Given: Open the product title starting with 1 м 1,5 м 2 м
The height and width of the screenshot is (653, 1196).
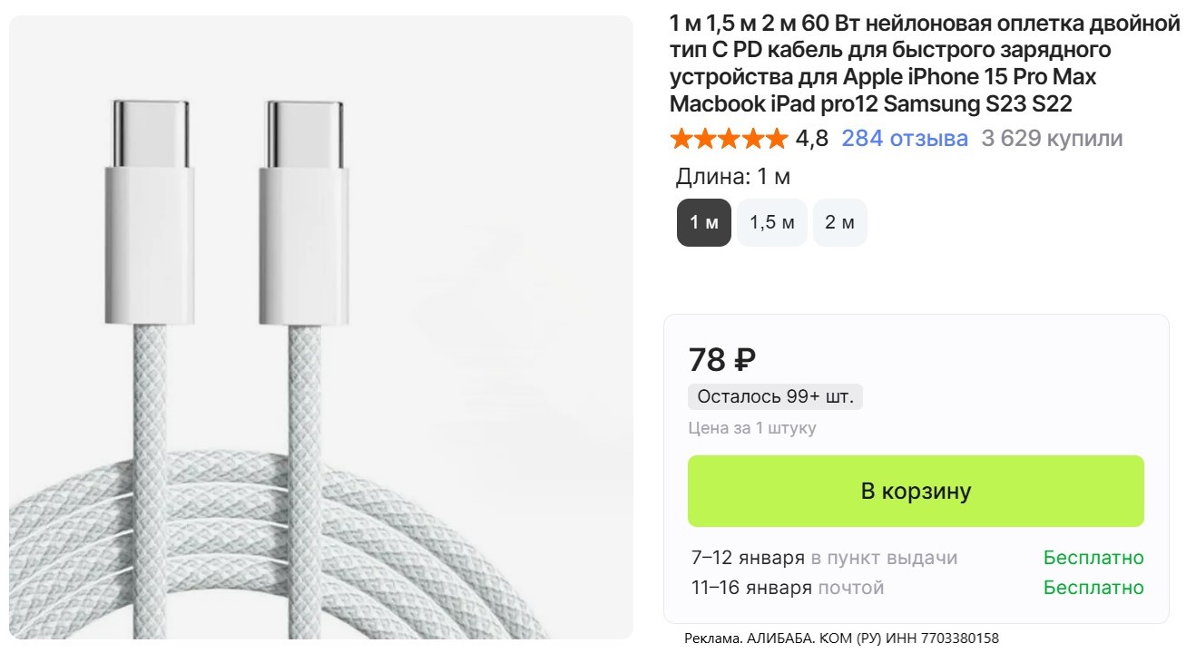Looking at the screenshot, I should click(x=925, y=63).
